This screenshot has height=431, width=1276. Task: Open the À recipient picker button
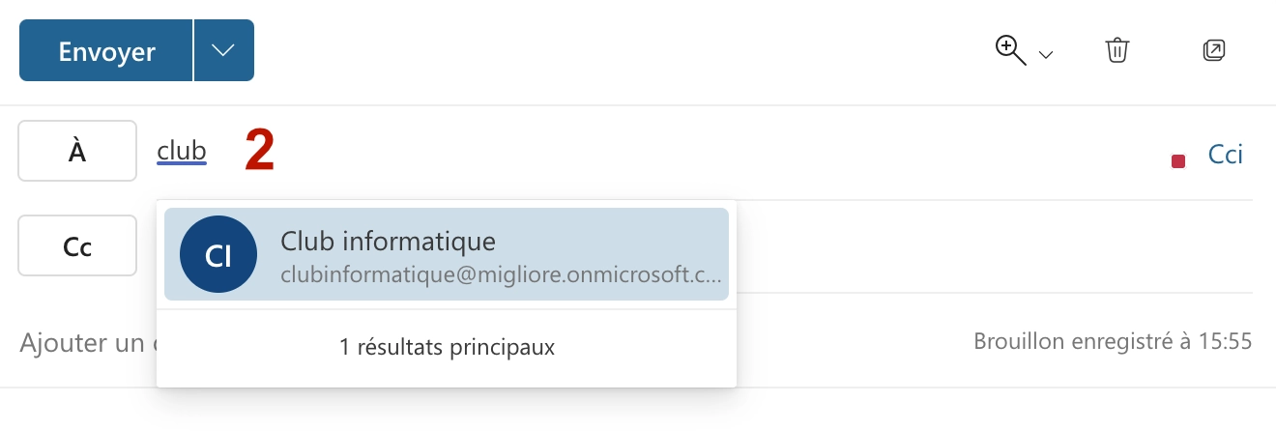[x=77, y=151]
